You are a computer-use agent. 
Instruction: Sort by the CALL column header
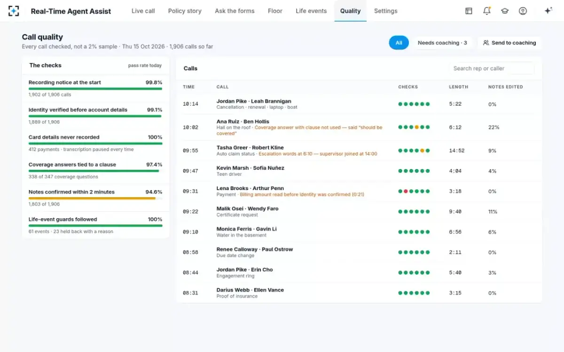(x=222, y=87)
